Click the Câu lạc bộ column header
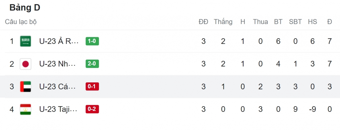Image resolution: width=340 pixels, height=130 pixels. point(21,22)
